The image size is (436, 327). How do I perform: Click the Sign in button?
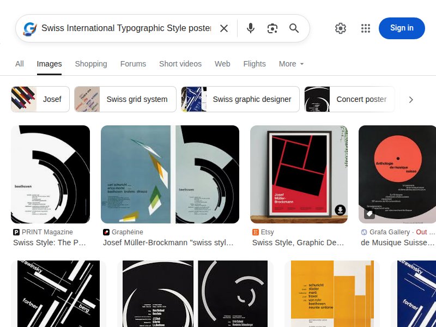pyautogui.click(x=402, y=28)
